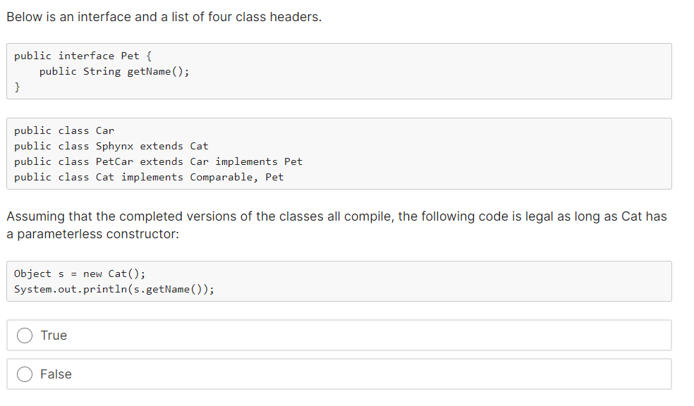Click the Object s = new Cat() code block
The height and width of the screenshot is (406, 694).
click(339, 281)
